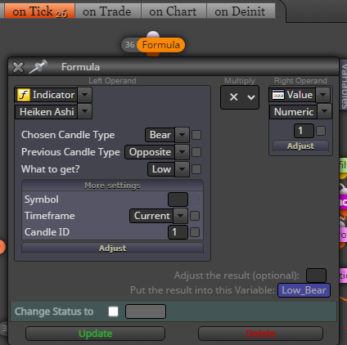Click Adjust button under Right Operand
The height and width of the screenshot is (345, 347).
pos(300,146)
